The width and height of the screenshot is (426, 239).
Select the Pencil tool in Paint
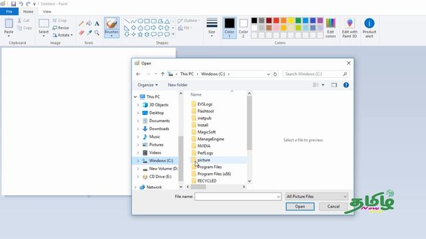(81, 24)
